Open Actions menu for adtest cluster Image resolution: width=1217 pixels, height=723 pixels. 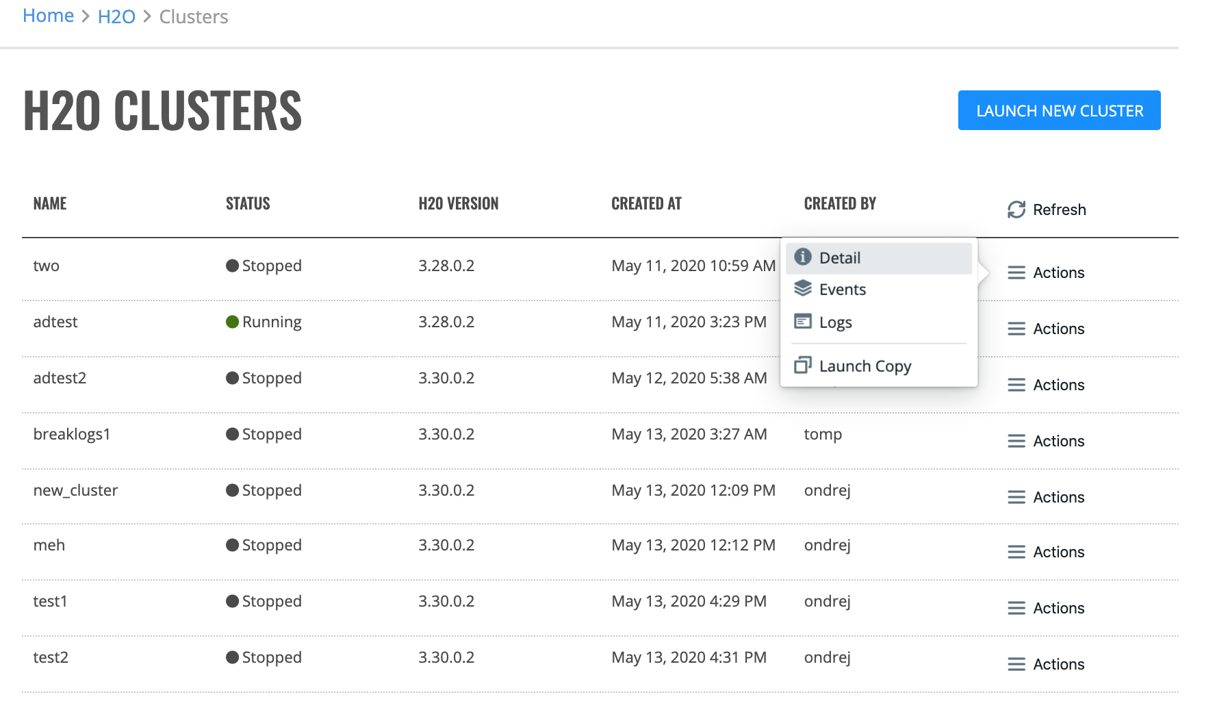1046,329
